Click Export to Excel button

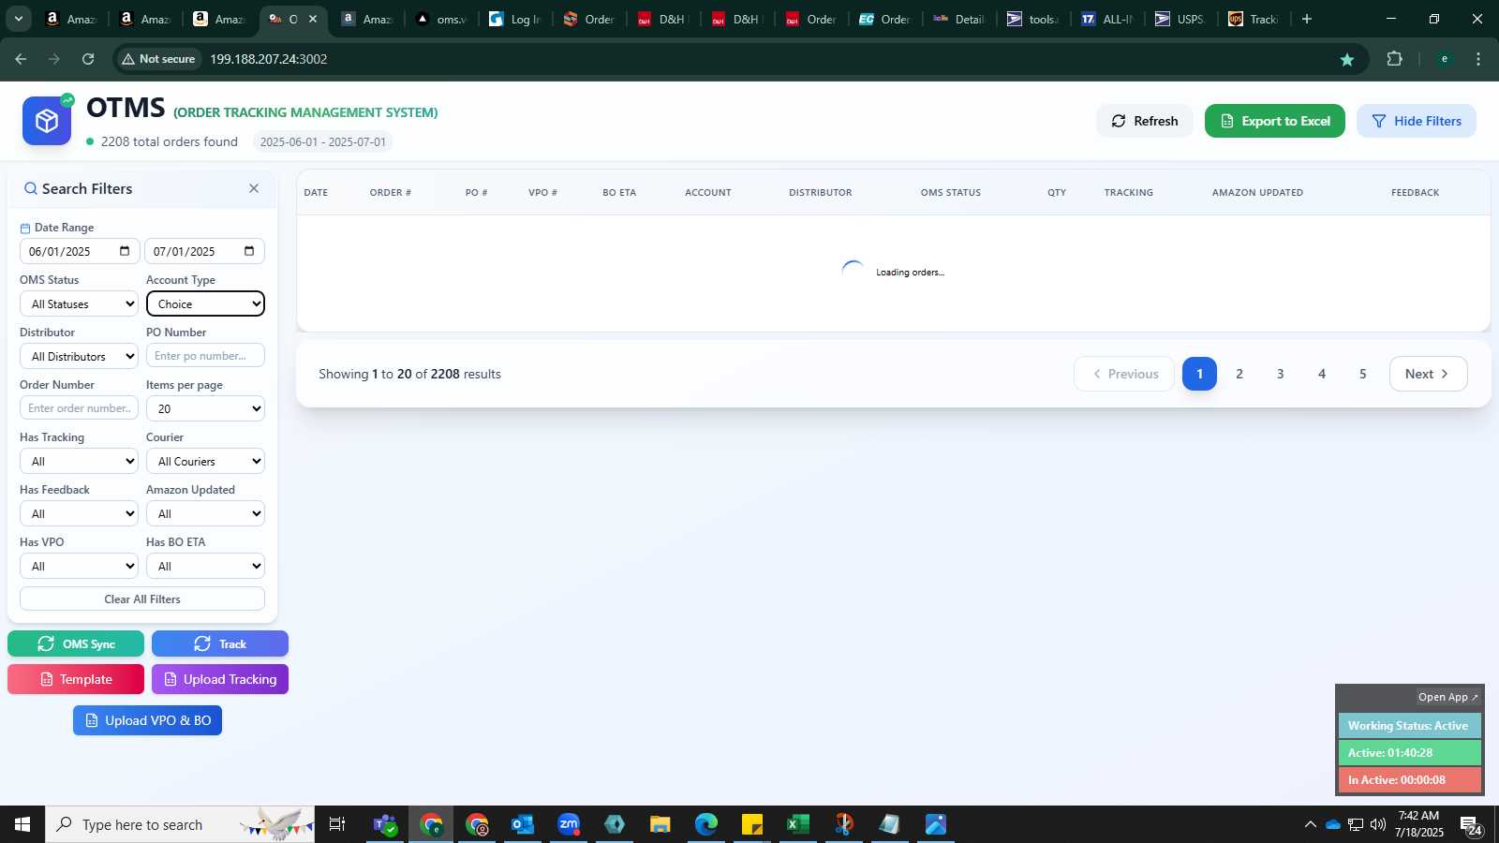click(1275, 121)
